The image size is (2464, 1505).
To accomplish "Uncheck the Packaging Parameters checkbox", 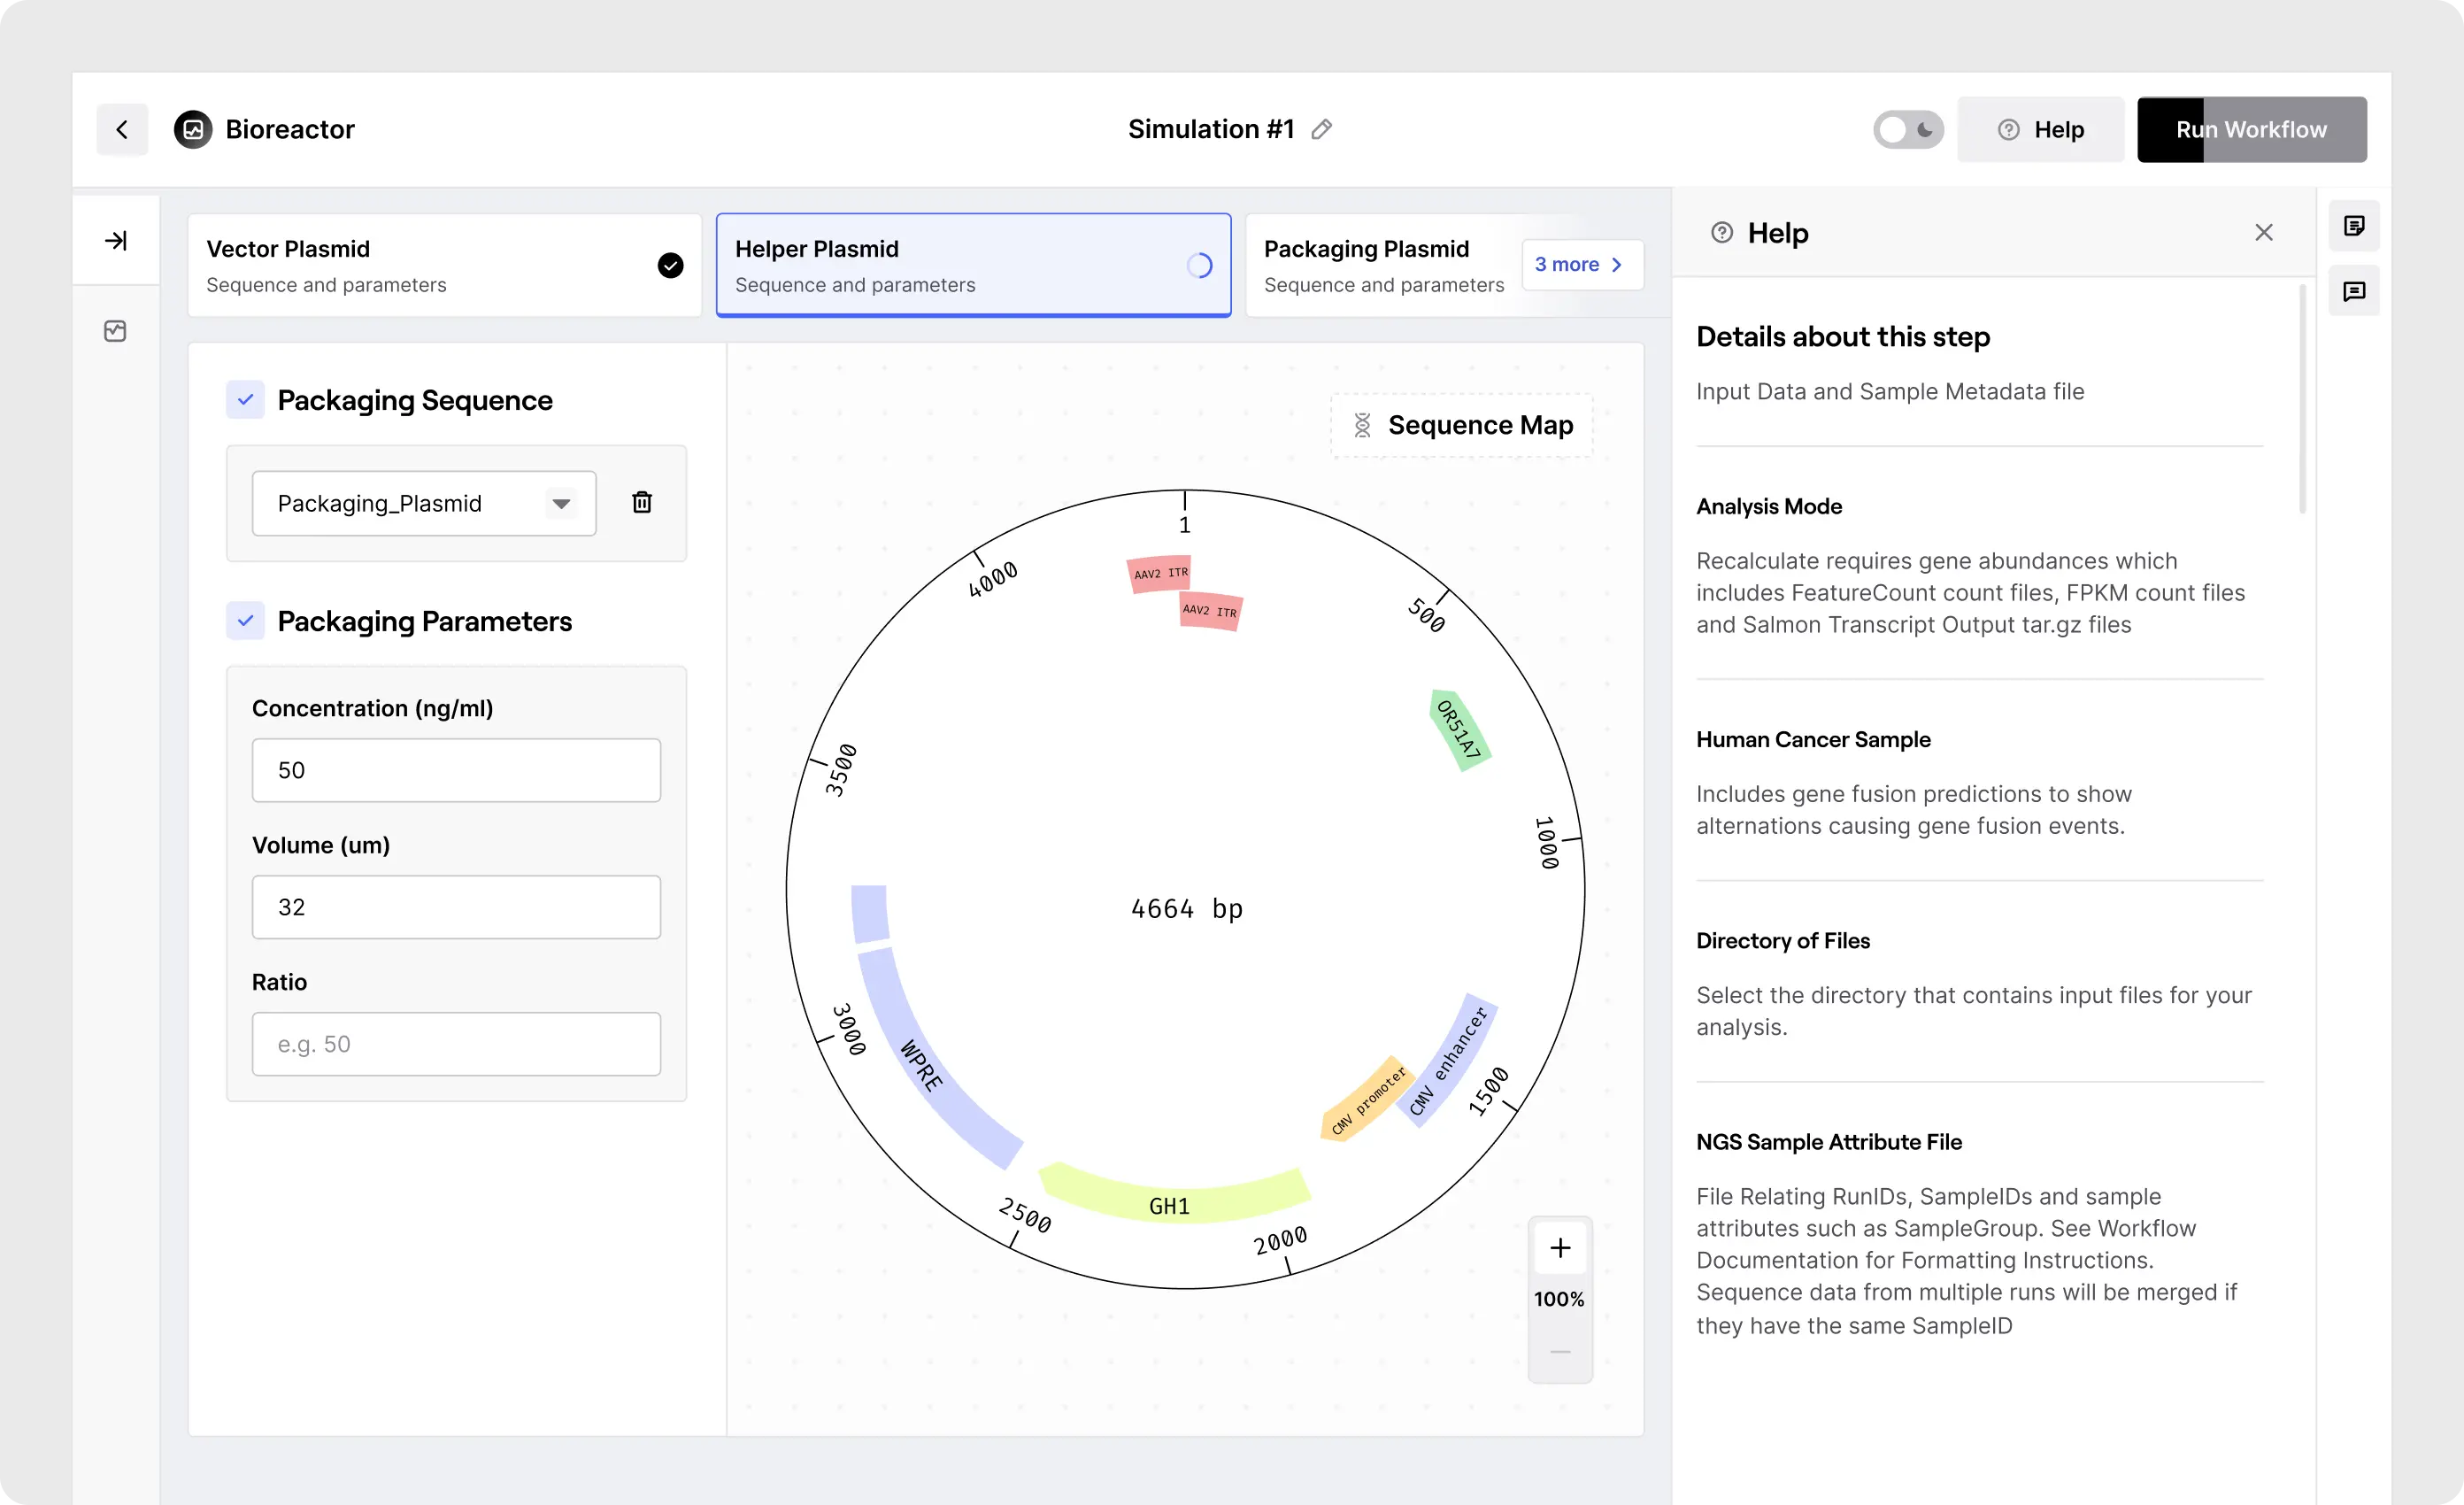I will tap(245, 620).
